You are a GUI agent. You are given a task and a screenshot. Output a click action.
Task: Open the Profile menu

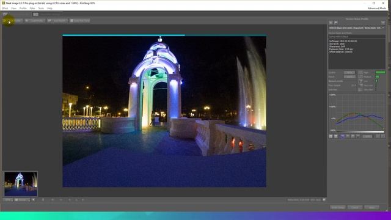tap(23, 8)
